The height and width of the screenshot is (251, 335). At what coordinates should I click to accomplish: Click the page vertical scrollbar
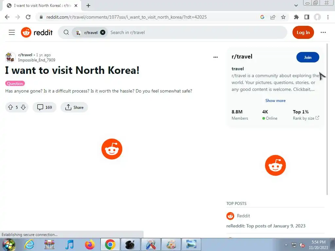click(327, 119)
